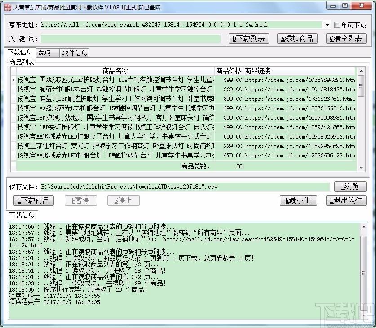Click the 商品链接 column header
This screenshot has height=328, width=376.
[300, 71]
